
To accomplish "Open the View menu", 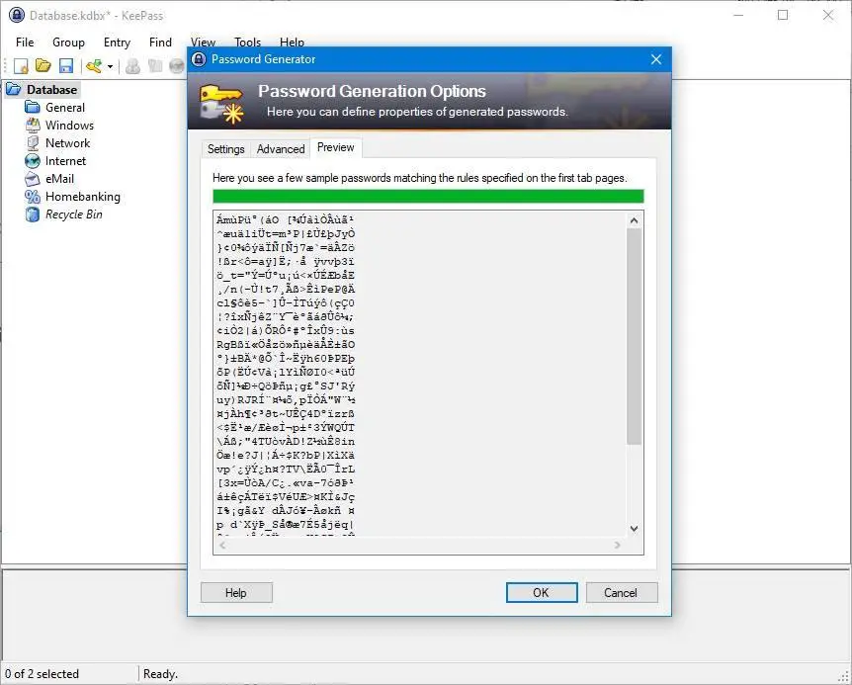I will tap(203, 43).
